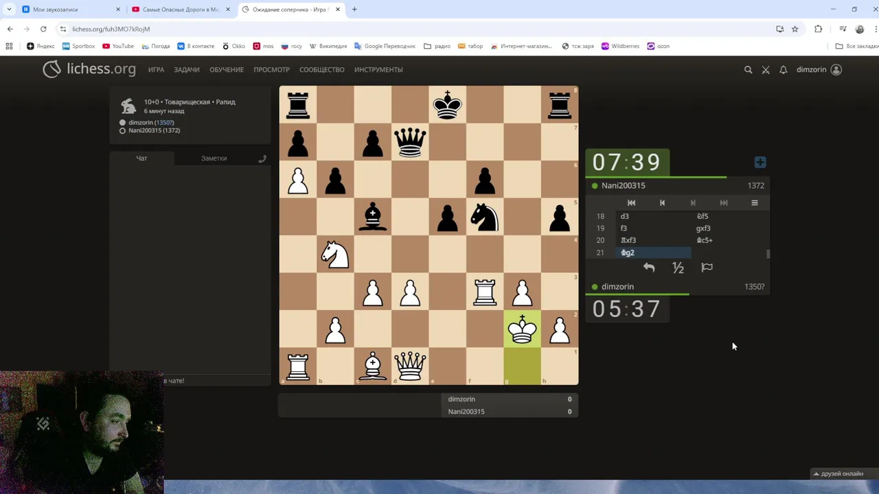Viewport: 879px width, 494px height.
Task: Click black queen on d7
Action: click(410, 142)
